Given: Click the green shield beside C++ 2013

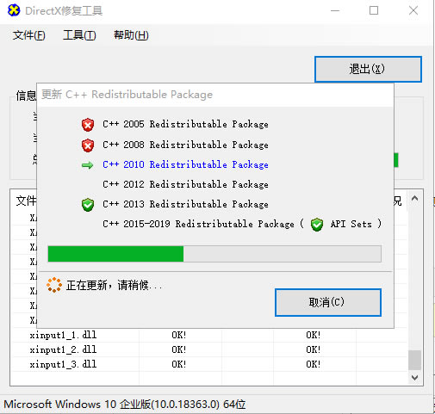Looking at the screenshot, I should click(88, 205).
